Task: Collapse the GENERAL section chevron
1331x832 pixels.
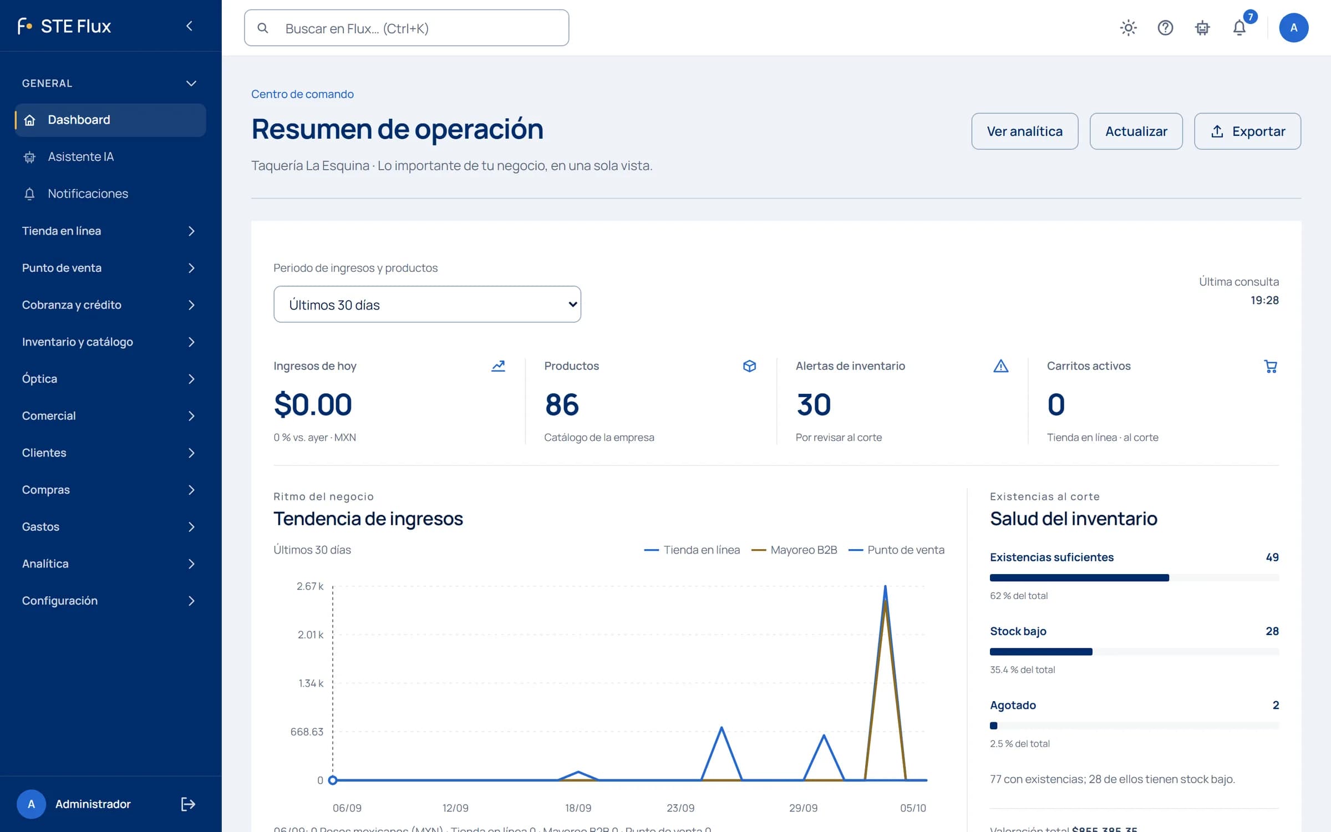Action: [x=191, y=83]
